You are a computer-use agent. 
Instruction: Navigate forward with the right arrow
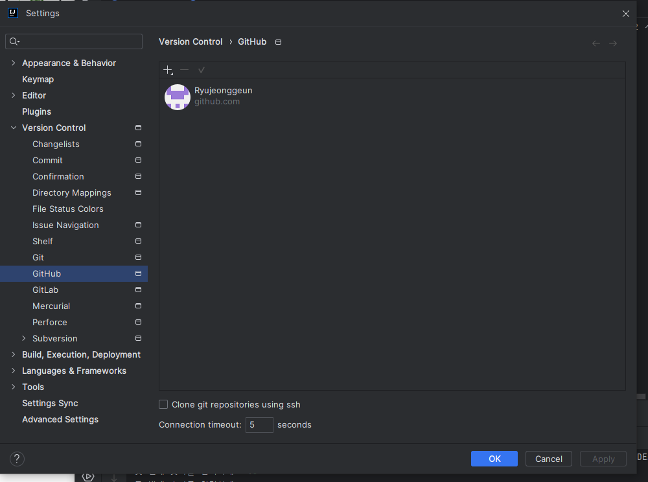[x=613, y=43]
